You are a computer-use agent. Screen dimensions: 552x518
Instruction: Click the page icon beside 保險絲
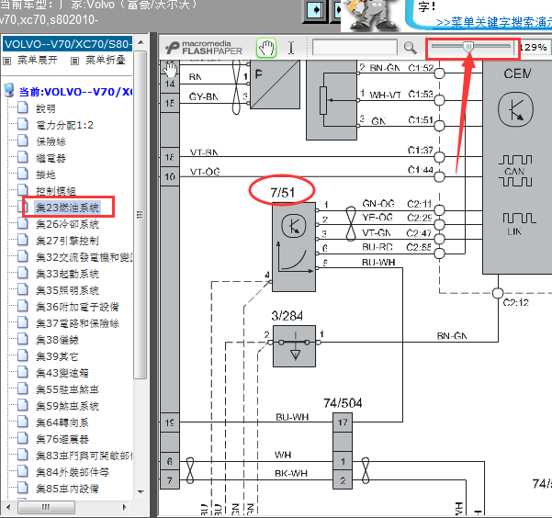tap(23, 141)
